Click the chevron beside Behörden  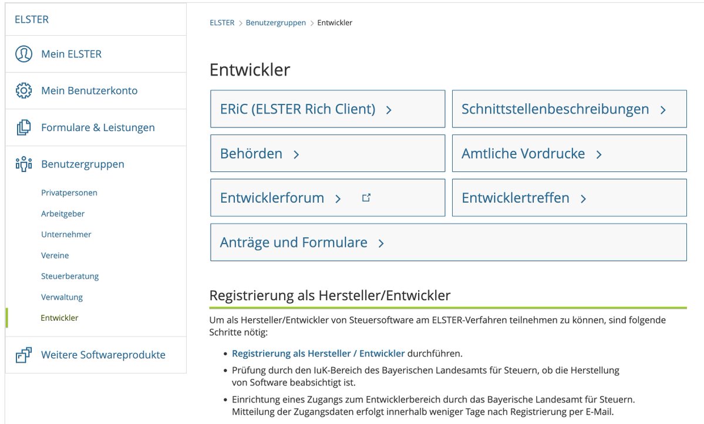[x=297, y=154]
